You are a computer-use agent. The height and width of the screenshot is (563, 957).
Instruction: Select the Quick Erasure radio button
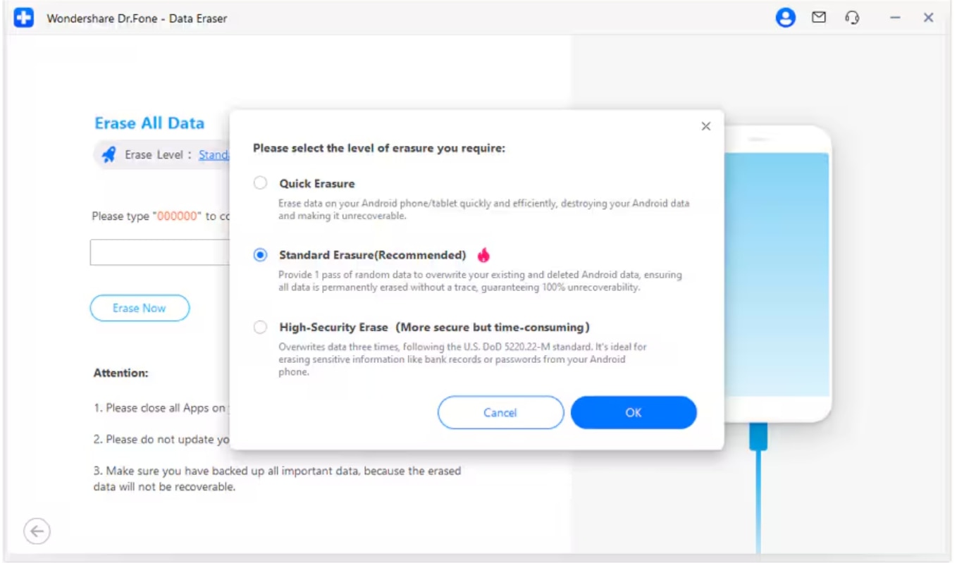(x=261, y=183)
